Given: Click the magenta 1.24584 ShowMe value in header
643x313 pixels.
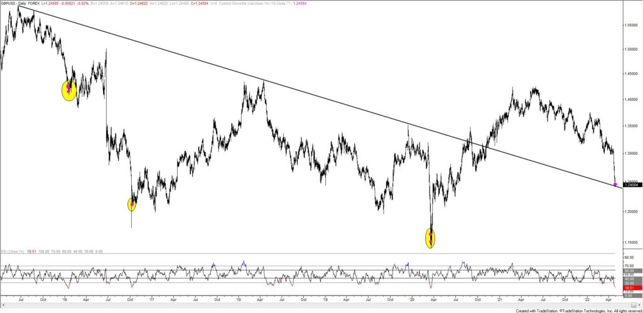Looking at the screenshot, I should (301, 3).
